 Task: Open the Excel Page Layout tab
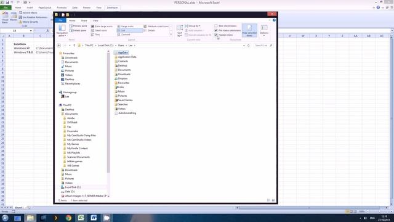(x=45, y=7)
